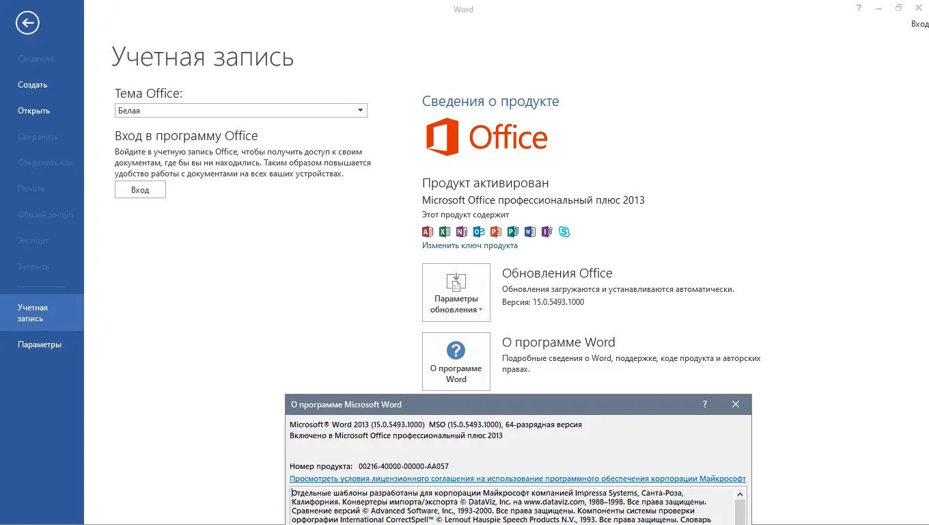Screen dimensions: 929x525
Task: Click the 'Продукт активирован' heading
Action: click(486, 183)
